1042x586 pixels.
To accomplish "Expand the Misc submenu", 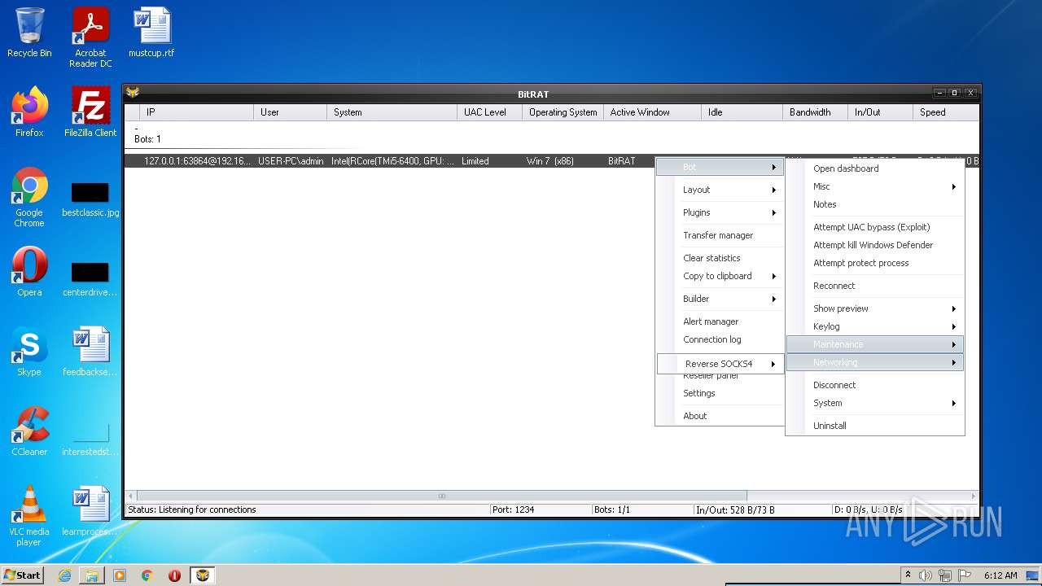I will coord(875,186).
